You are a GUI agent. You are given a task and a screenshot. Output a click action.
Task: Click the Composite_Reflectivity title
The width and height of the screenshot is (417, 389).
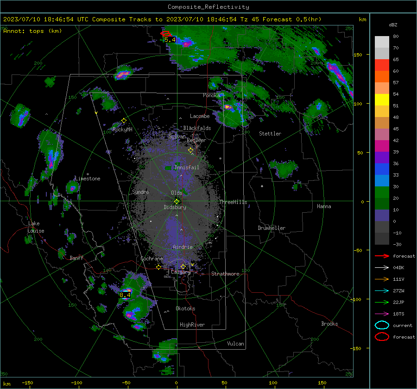click(208, 7)
